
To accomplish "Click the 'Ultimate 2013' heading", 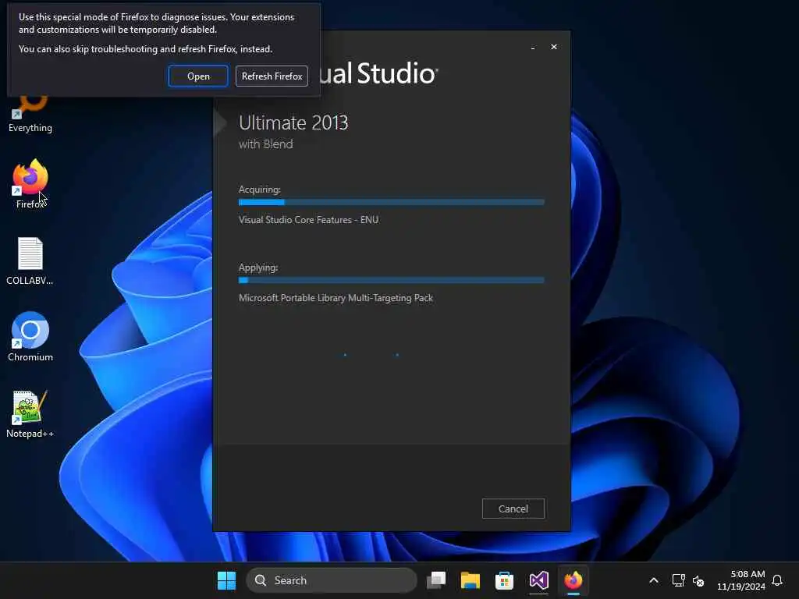I will tap(293, 122).
